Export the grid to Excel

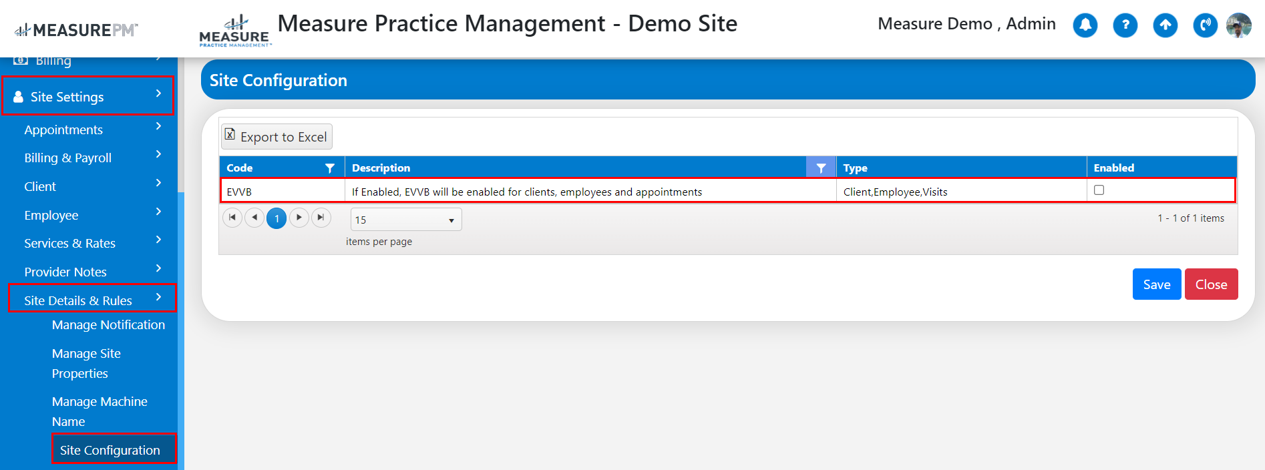[277, 137]
